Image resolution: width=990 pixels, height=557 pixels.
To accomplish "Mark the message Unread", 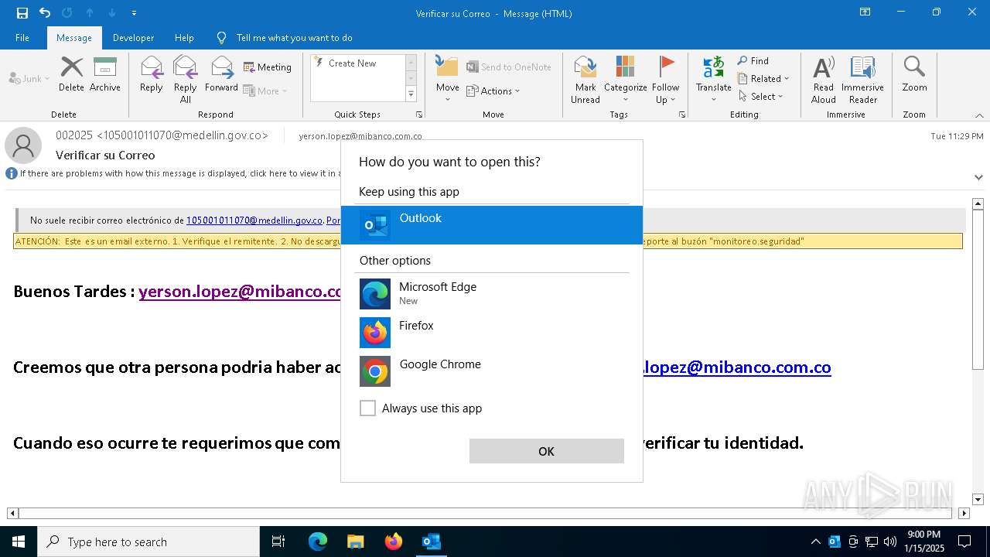I will pyautogui.click(x=585, y=79).
